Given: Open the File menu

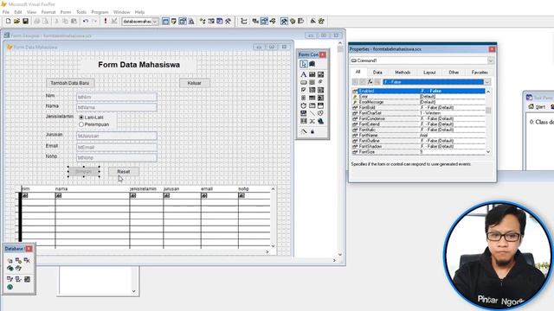Looking at the screenshot, I should tap(6, 12).
